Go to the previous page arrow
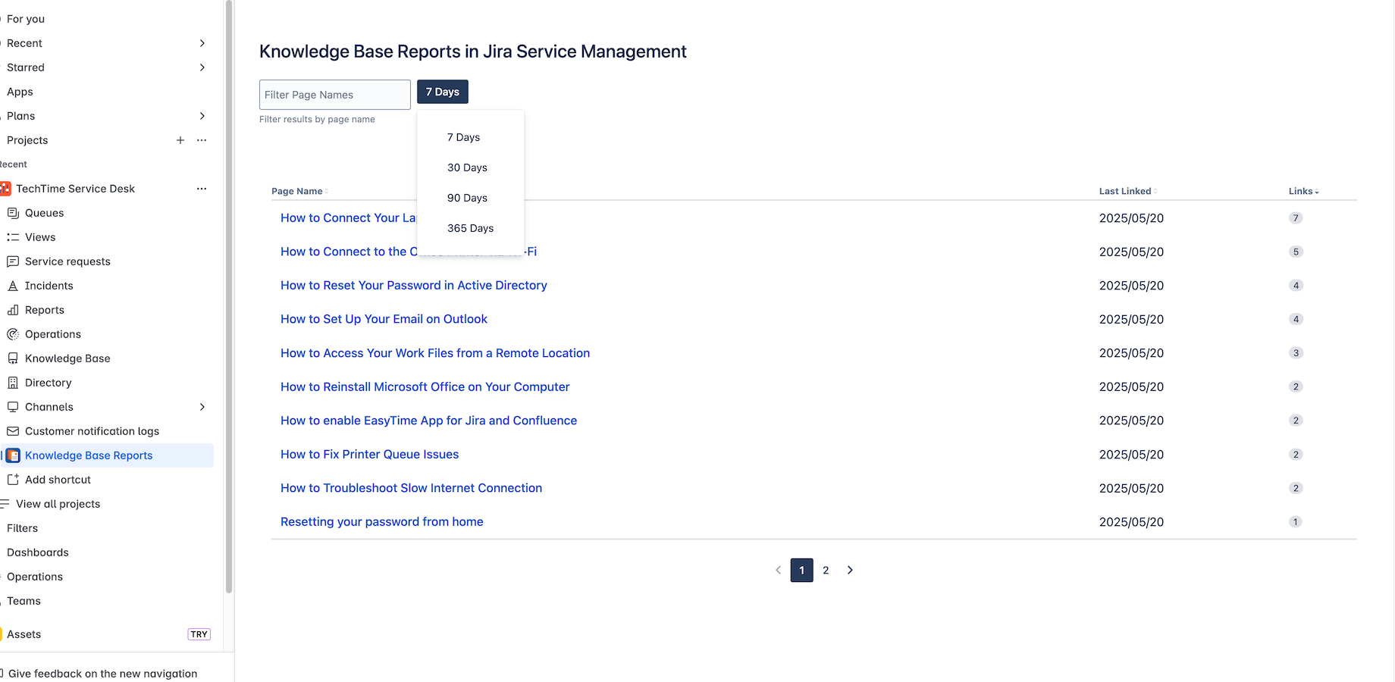This screenshot has height=682, width=1395. [x=778, y=570]
